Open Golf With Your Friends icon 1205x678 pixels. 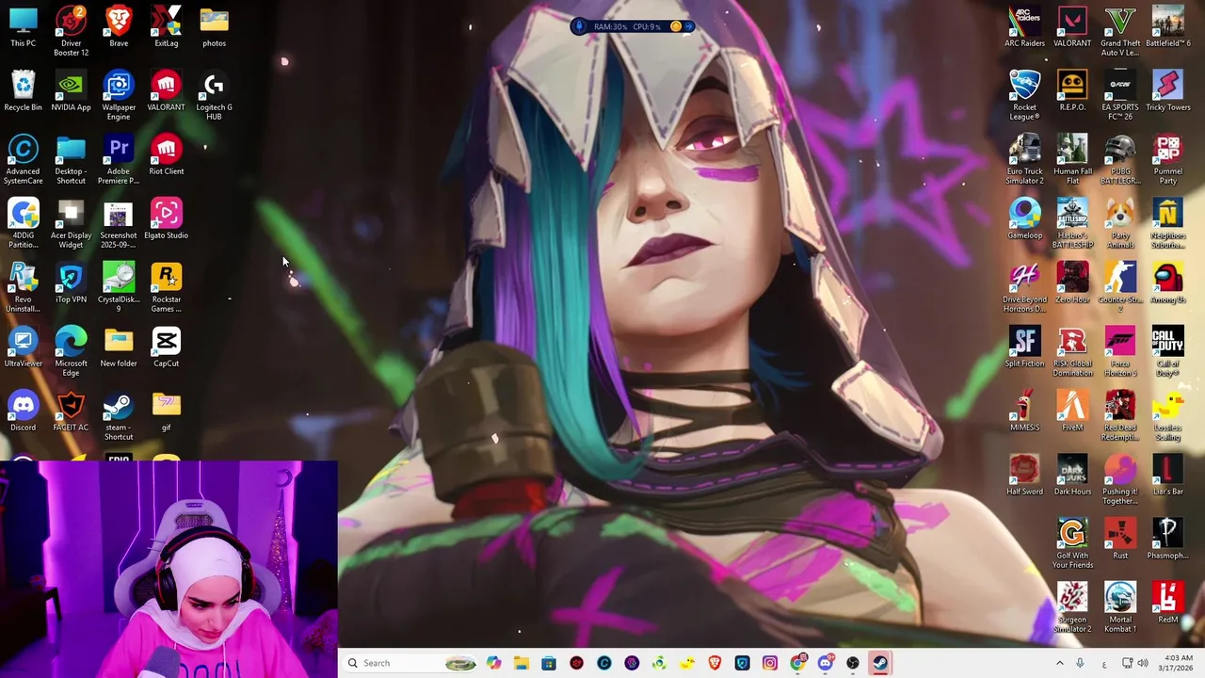pyautogui.click(x=1072, y=542)
